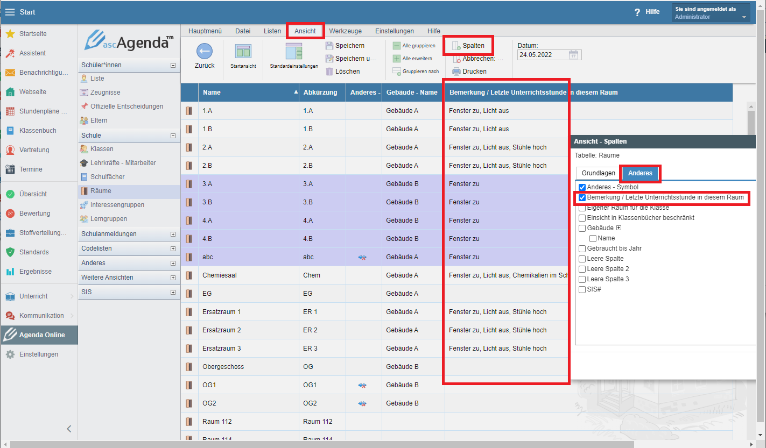
Task: Click the Spalten button
Action: click(468, 46)
